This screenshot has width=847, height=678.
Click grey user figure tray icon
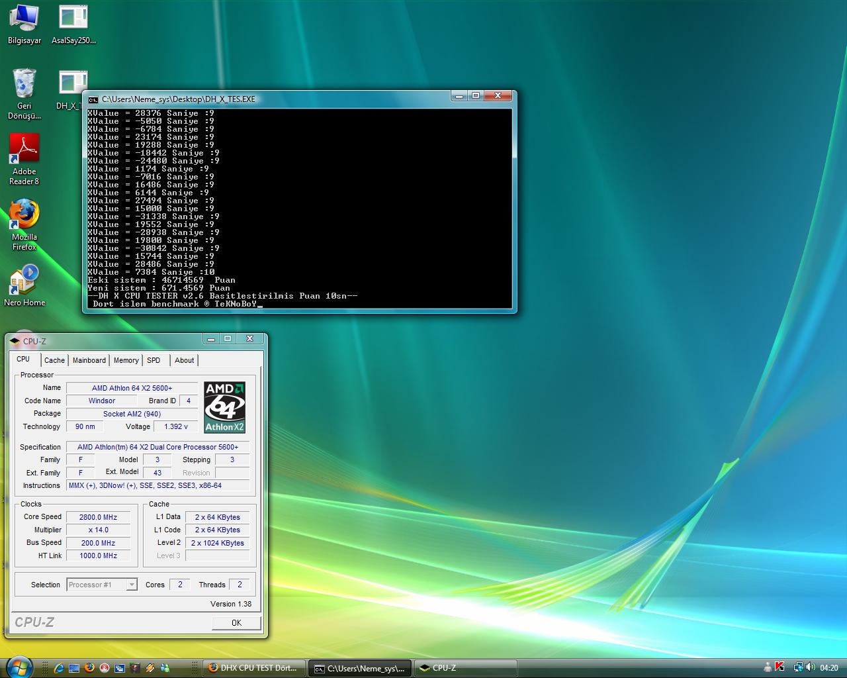click(768, 667)
